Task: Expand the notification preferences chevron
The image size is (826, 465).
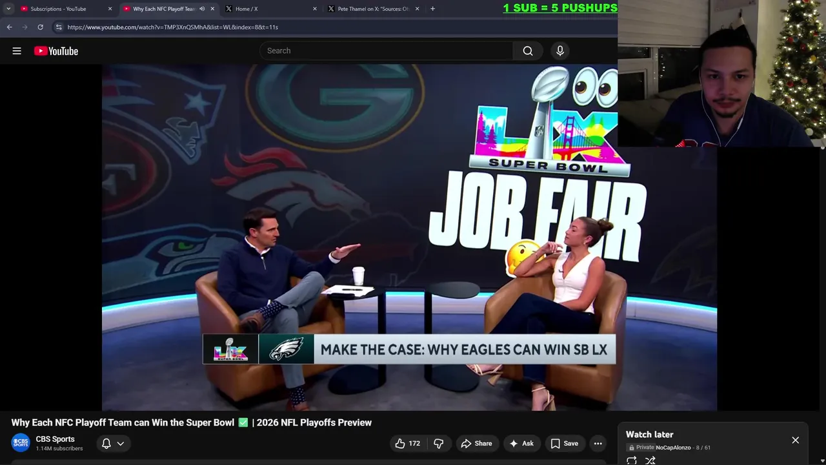Action: click(121, 444)
